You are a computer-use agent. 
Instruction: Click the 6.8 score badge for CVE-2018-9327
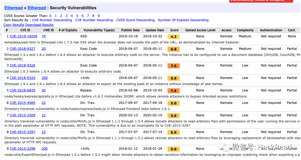pos(174,49)
